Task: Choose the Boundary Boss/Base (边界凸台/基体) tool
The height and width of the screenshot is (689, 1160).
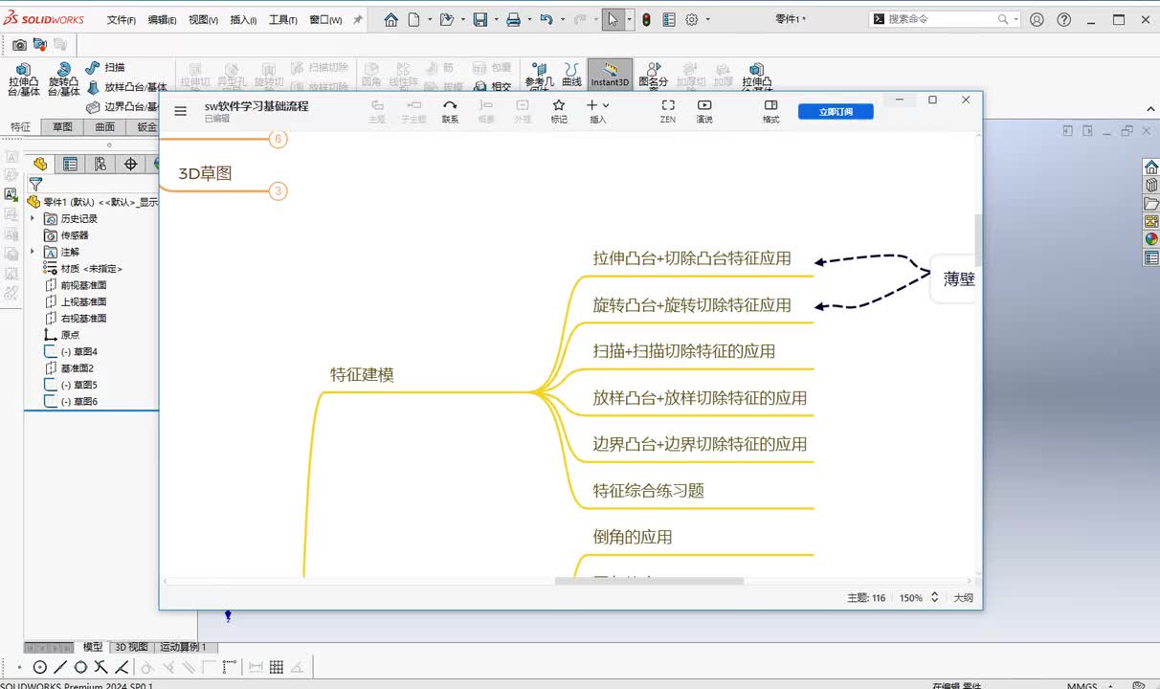Action: [x=122, y=107]
